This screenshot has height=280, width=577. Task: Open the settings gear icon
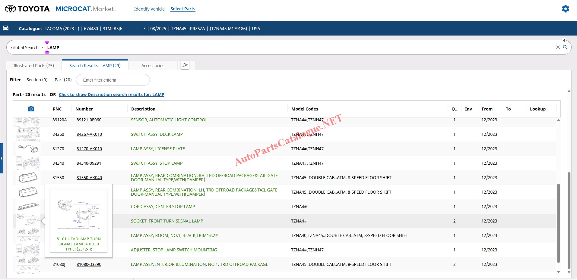565,9
